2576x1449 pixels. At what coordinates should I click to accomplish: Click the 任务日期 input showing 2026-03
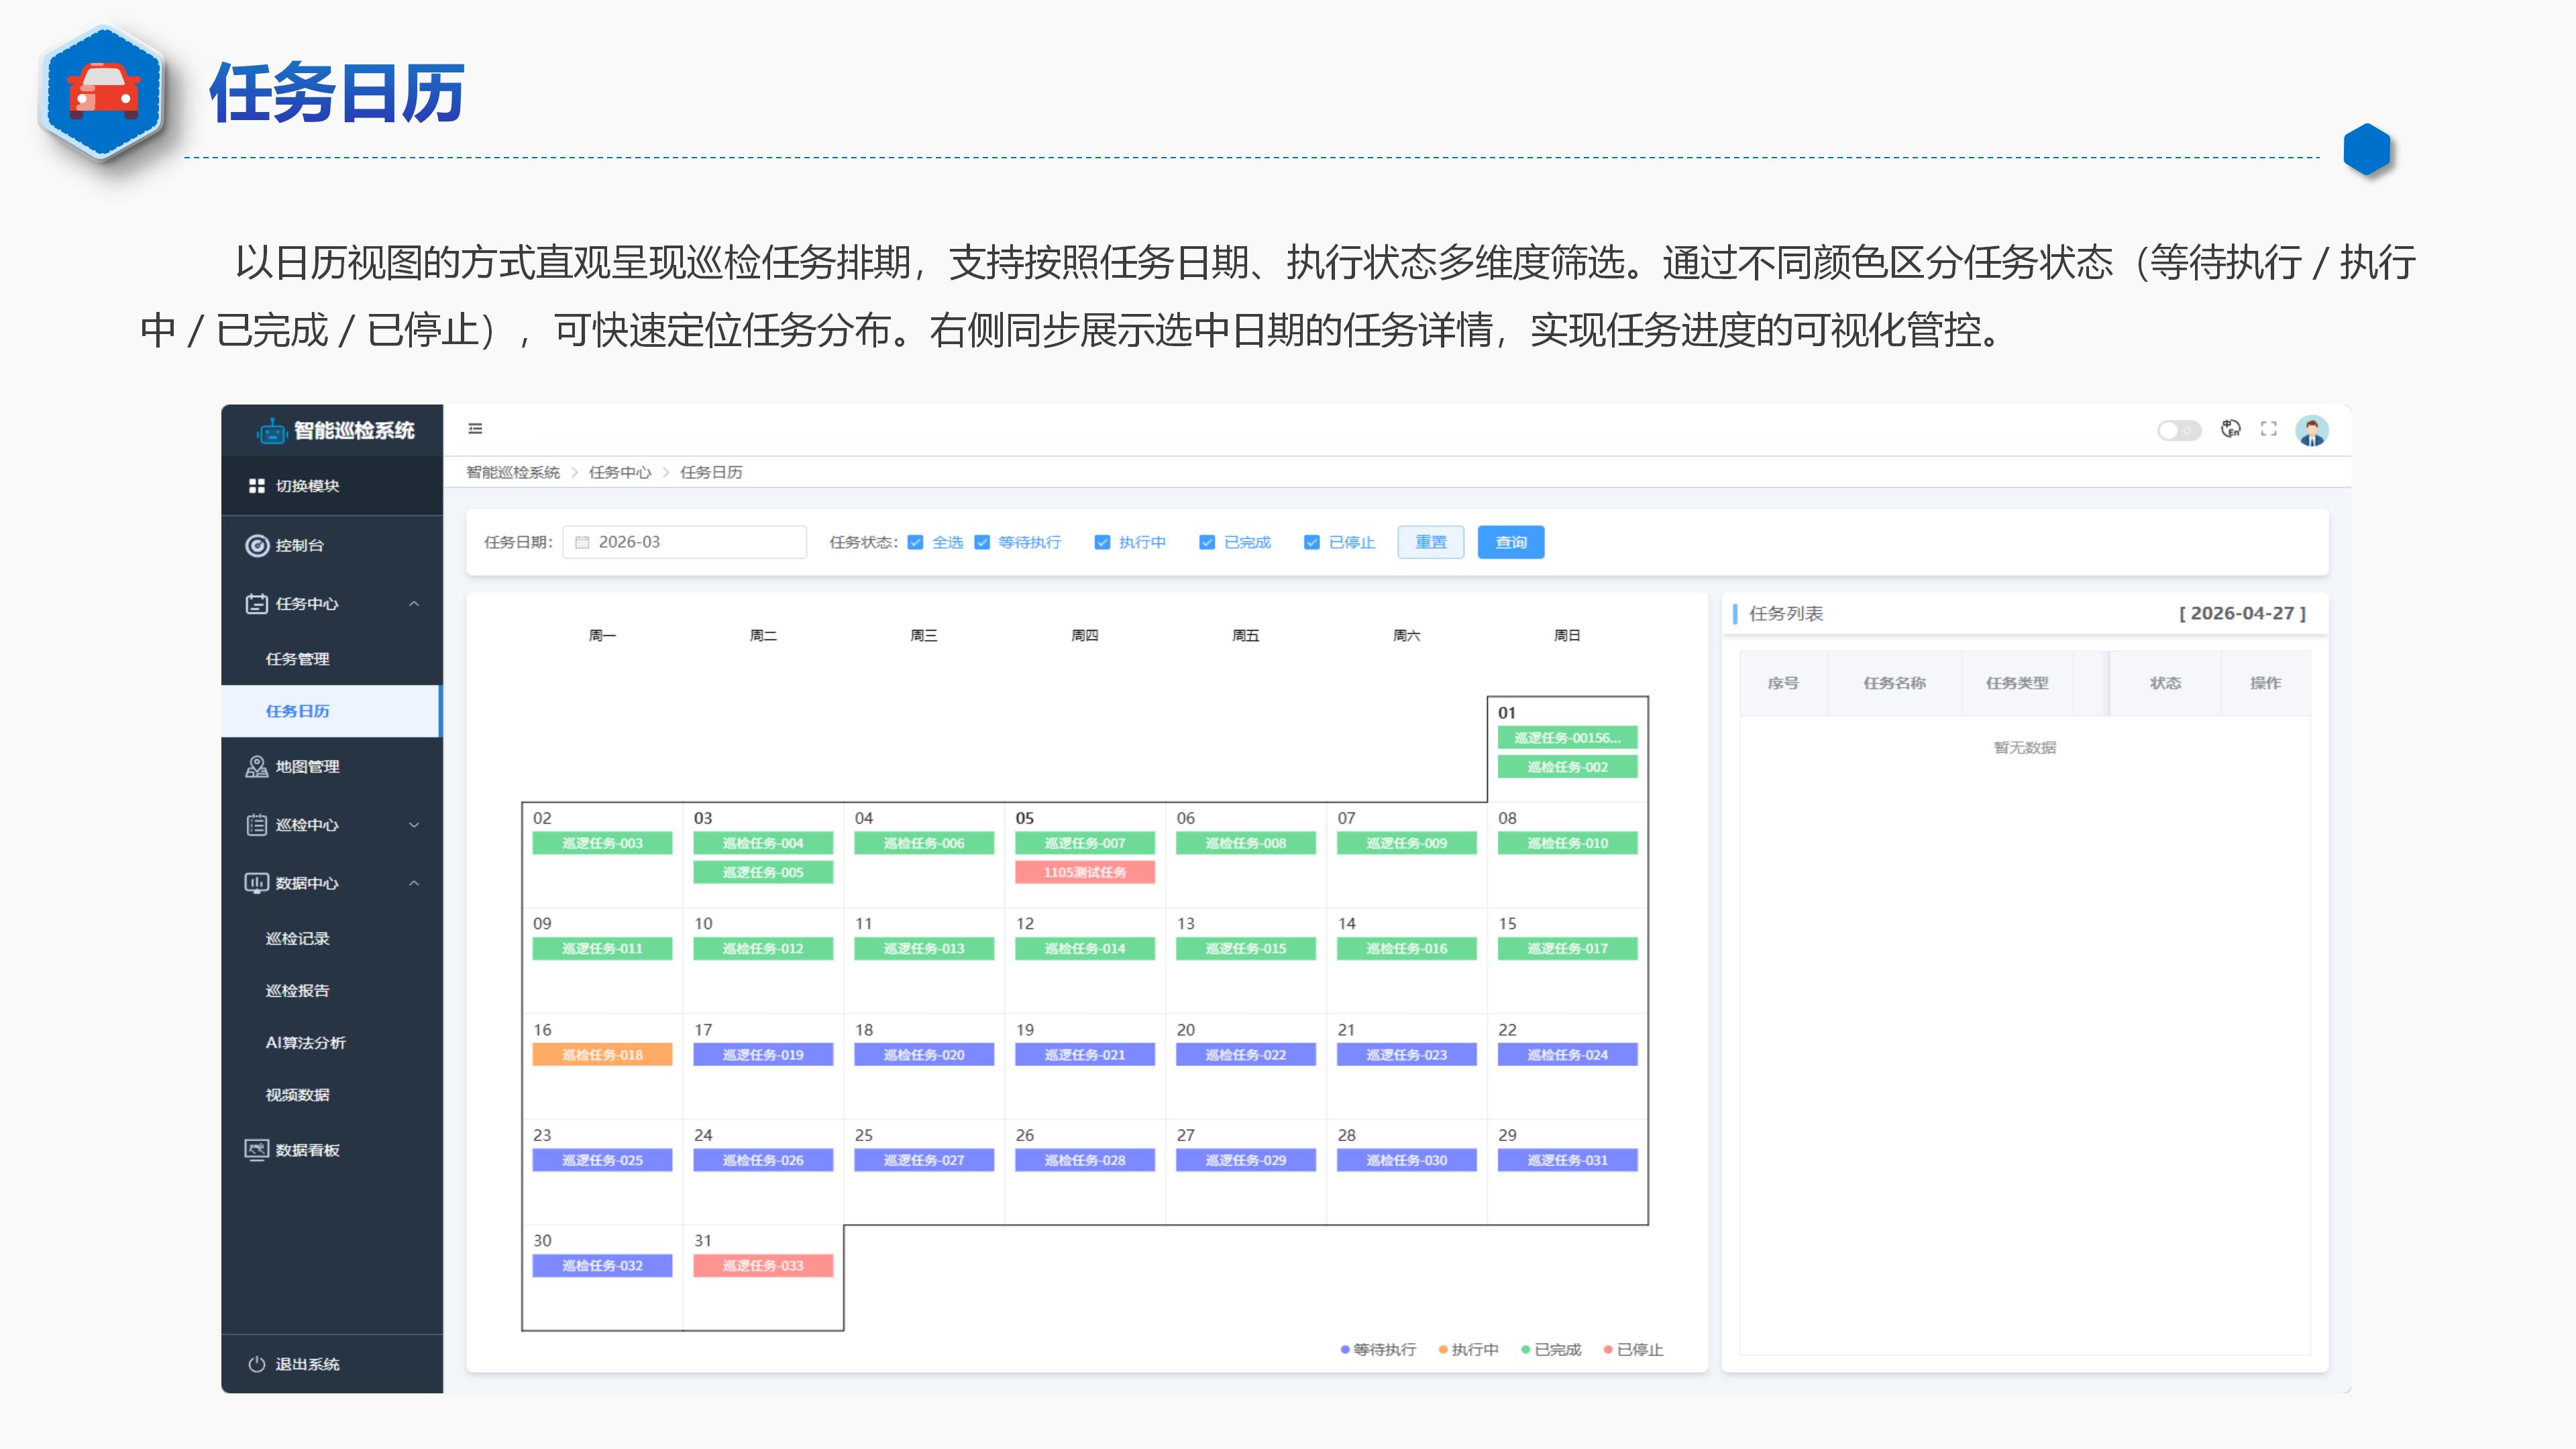coord(685,542)
